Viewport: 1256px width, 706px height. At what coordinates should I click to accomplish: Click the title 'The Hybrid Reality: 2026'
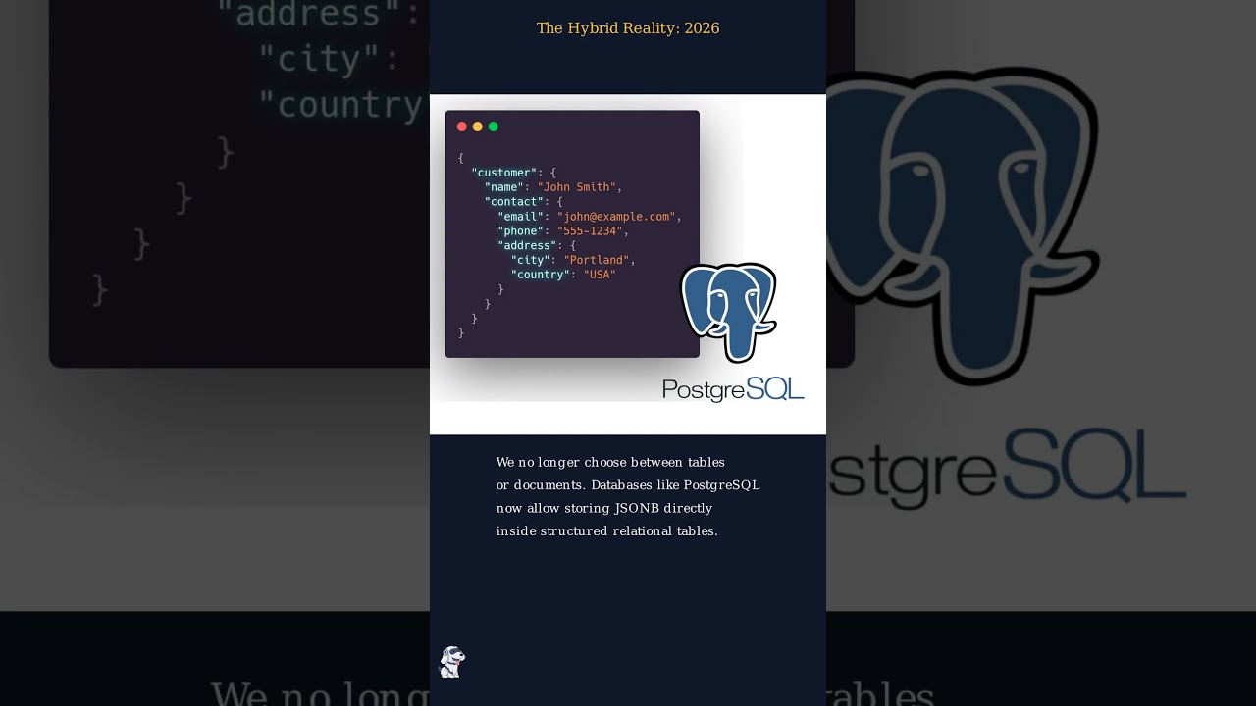coord(628,28)
